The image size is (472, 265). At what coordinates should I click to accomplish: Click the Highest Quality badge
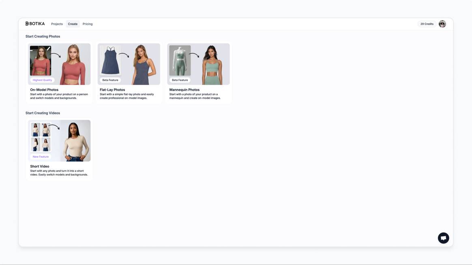[42, 80]
